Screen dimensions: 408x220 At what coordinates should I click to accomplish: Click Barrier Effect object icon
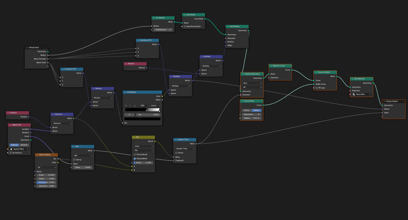click(11, 149)
